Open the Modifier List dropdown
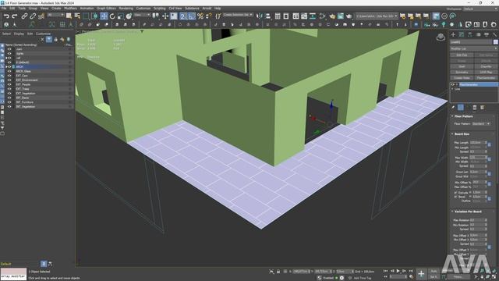This screenshot has width=499, height=281. click(x=473, y=48)
